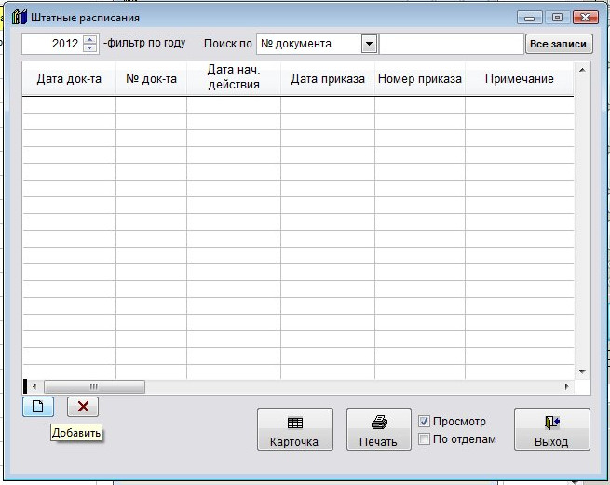The width and height of the screenshot is (610, 485).
Task: Click the Добавить new-record icon button
Action: [38, 407]
